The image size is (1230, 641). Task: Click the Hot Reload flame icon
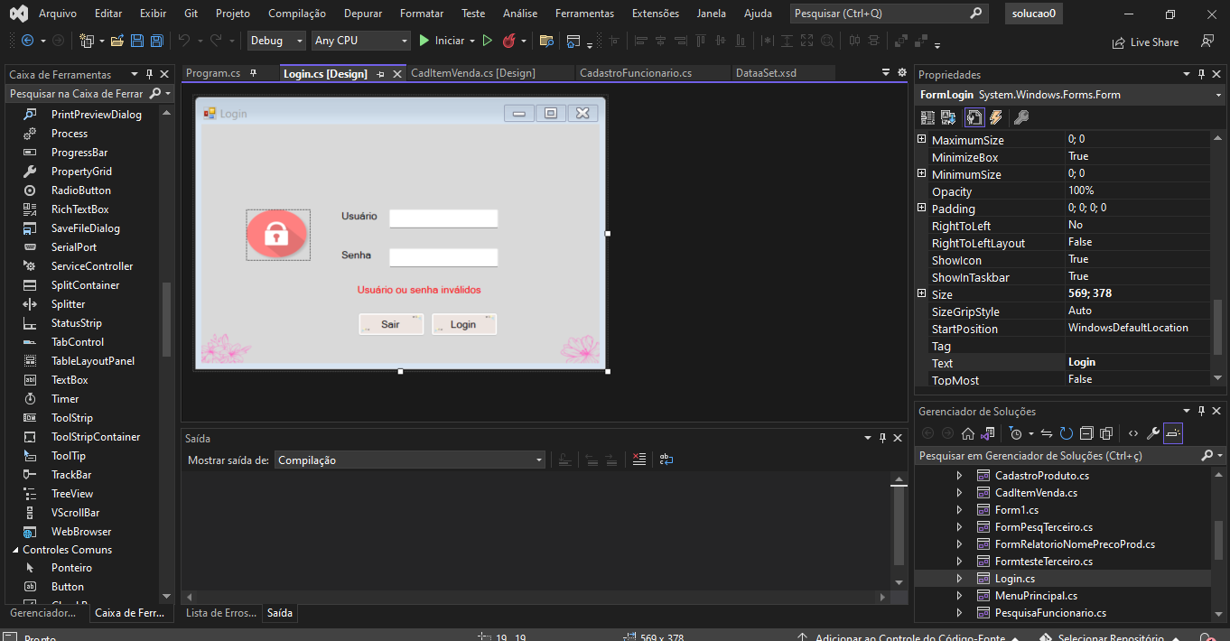(509, 41)
